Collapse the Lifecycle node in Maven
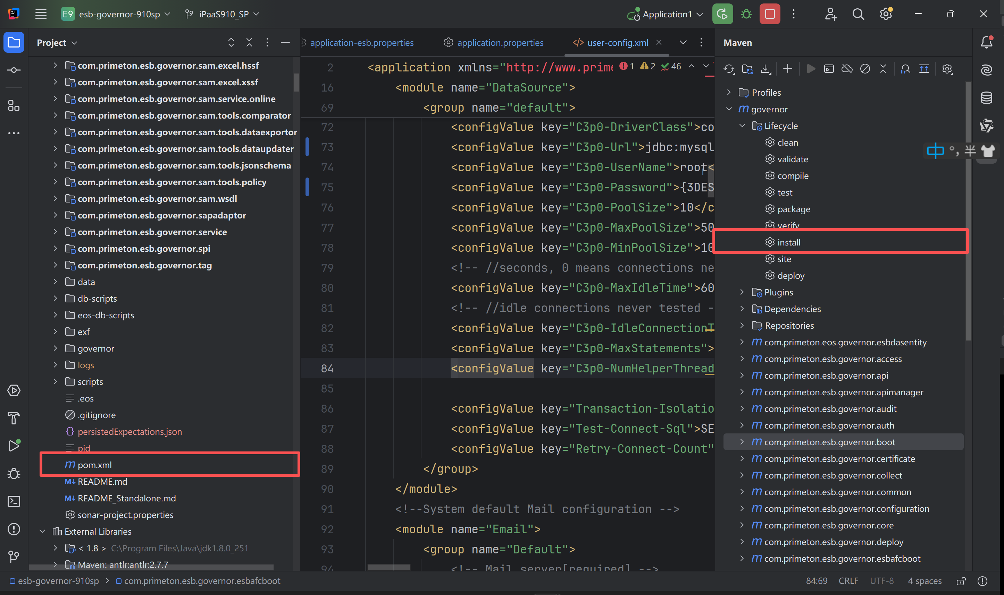The image size is (1004, 595). [x=742, y=126]
